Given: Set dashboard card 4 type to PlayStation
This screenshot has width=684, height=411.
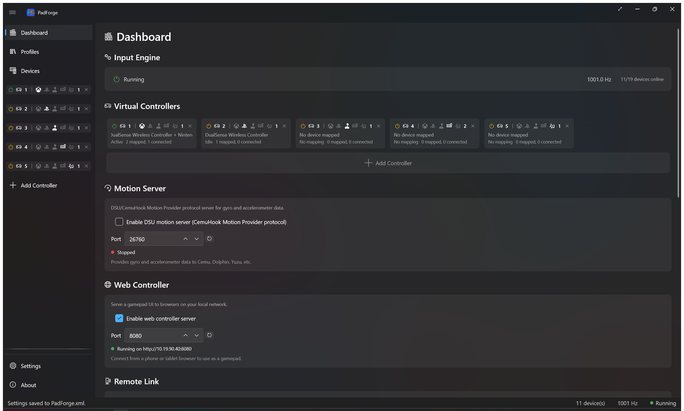Looking at the screenshot, I should (x=433, y=126).
